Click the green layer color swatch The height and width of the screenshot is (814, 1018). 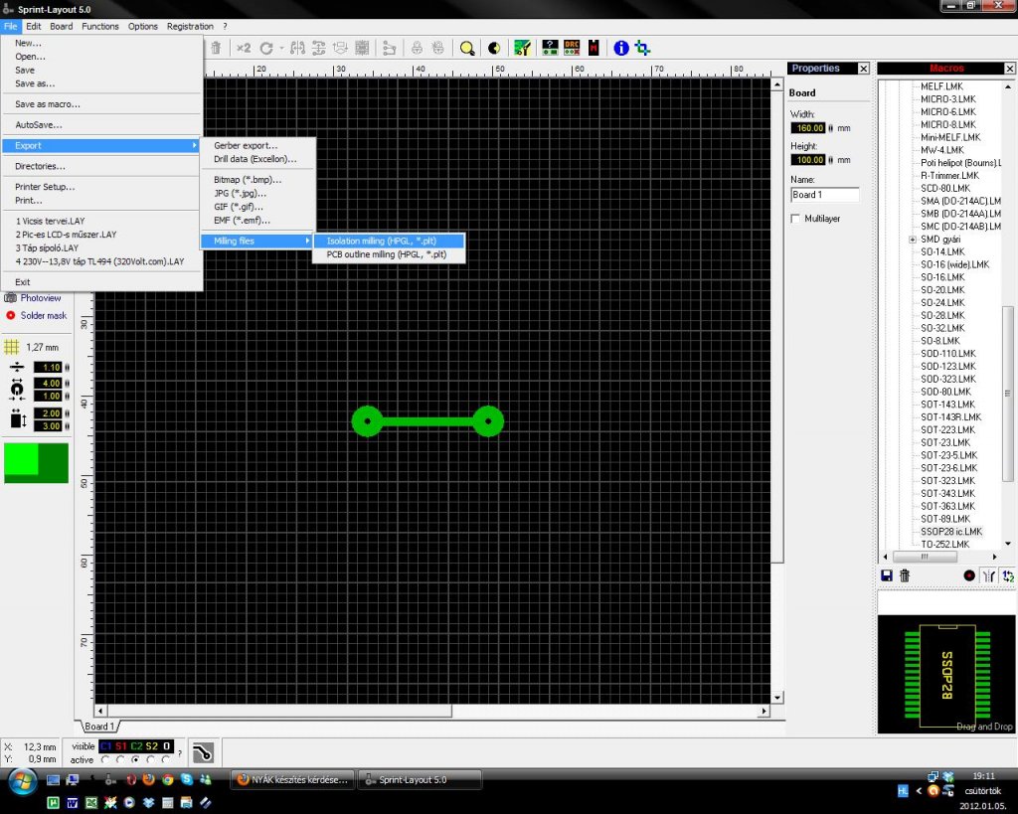click(36, 463)
